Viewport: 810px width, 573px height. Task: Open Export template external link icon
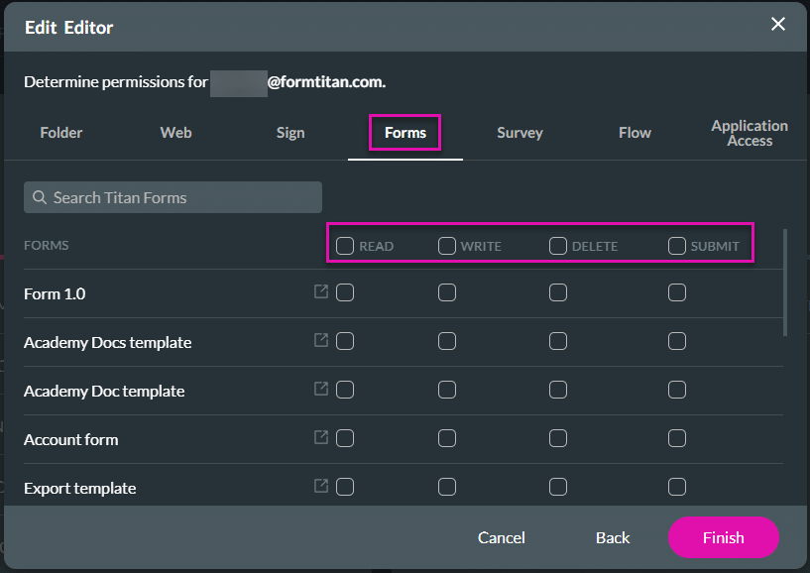coord(321,486)
